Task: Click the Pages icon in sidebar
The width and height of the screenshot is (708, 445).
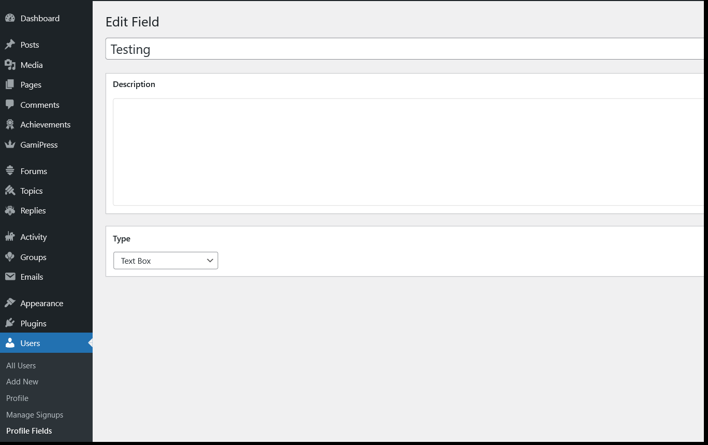Action: (10, 84)
